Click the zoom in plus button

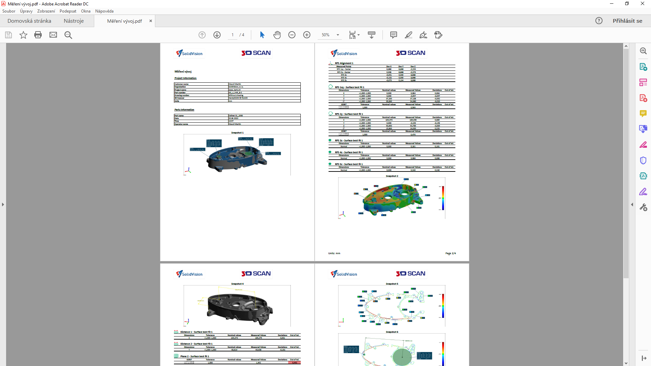tap(307, 35)
